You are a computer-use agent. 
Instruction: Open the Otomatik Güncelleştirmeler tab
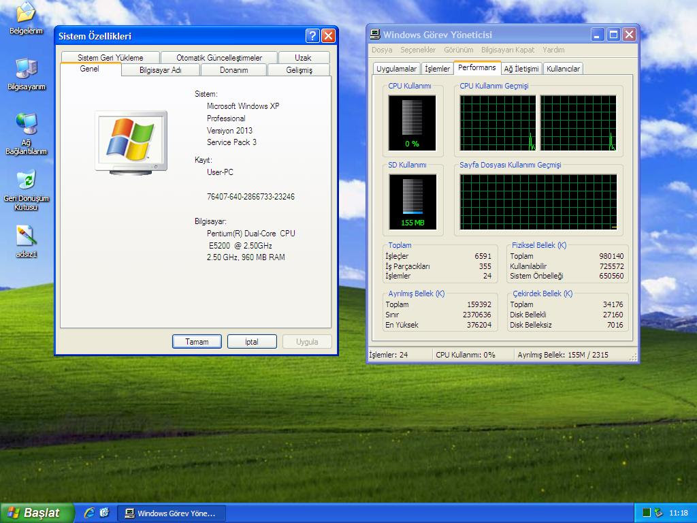coord(219,57)
